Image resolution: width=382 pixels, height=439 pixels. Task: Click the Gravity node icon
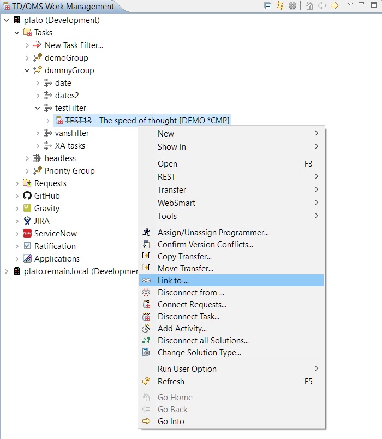pyautogui.click(x=27, y=209)
